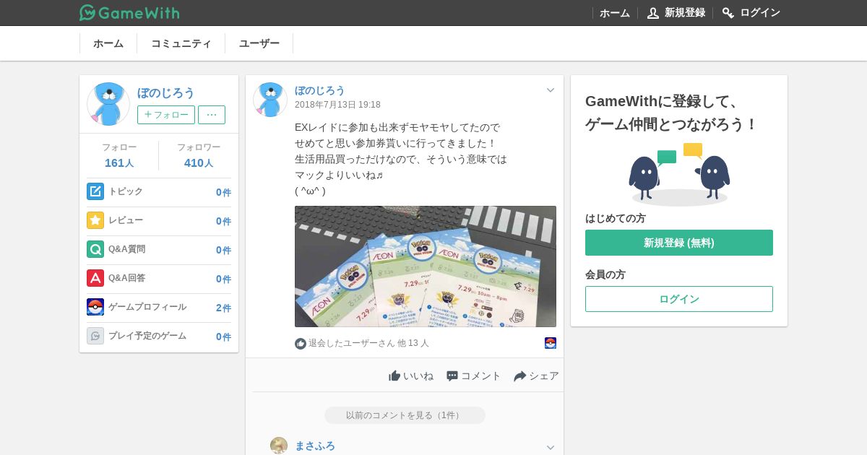The image size is (867, 455).
Task: Click the GameWith logo
Action: [x=129, y=12]
